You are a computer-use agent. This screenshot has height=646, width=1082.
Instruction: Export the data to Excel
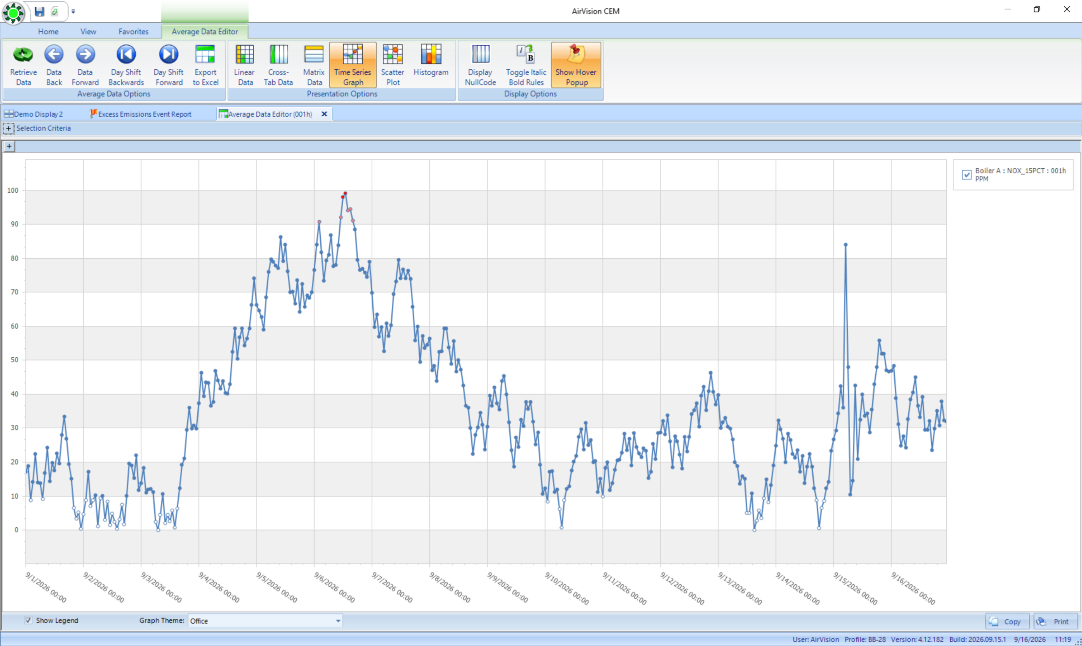pyautogui.click(x=205, y=64)
